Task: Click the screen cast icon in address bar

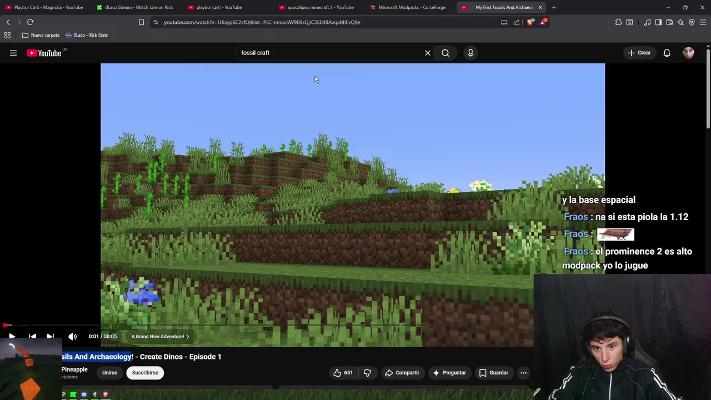Action: tap(504, 22)
